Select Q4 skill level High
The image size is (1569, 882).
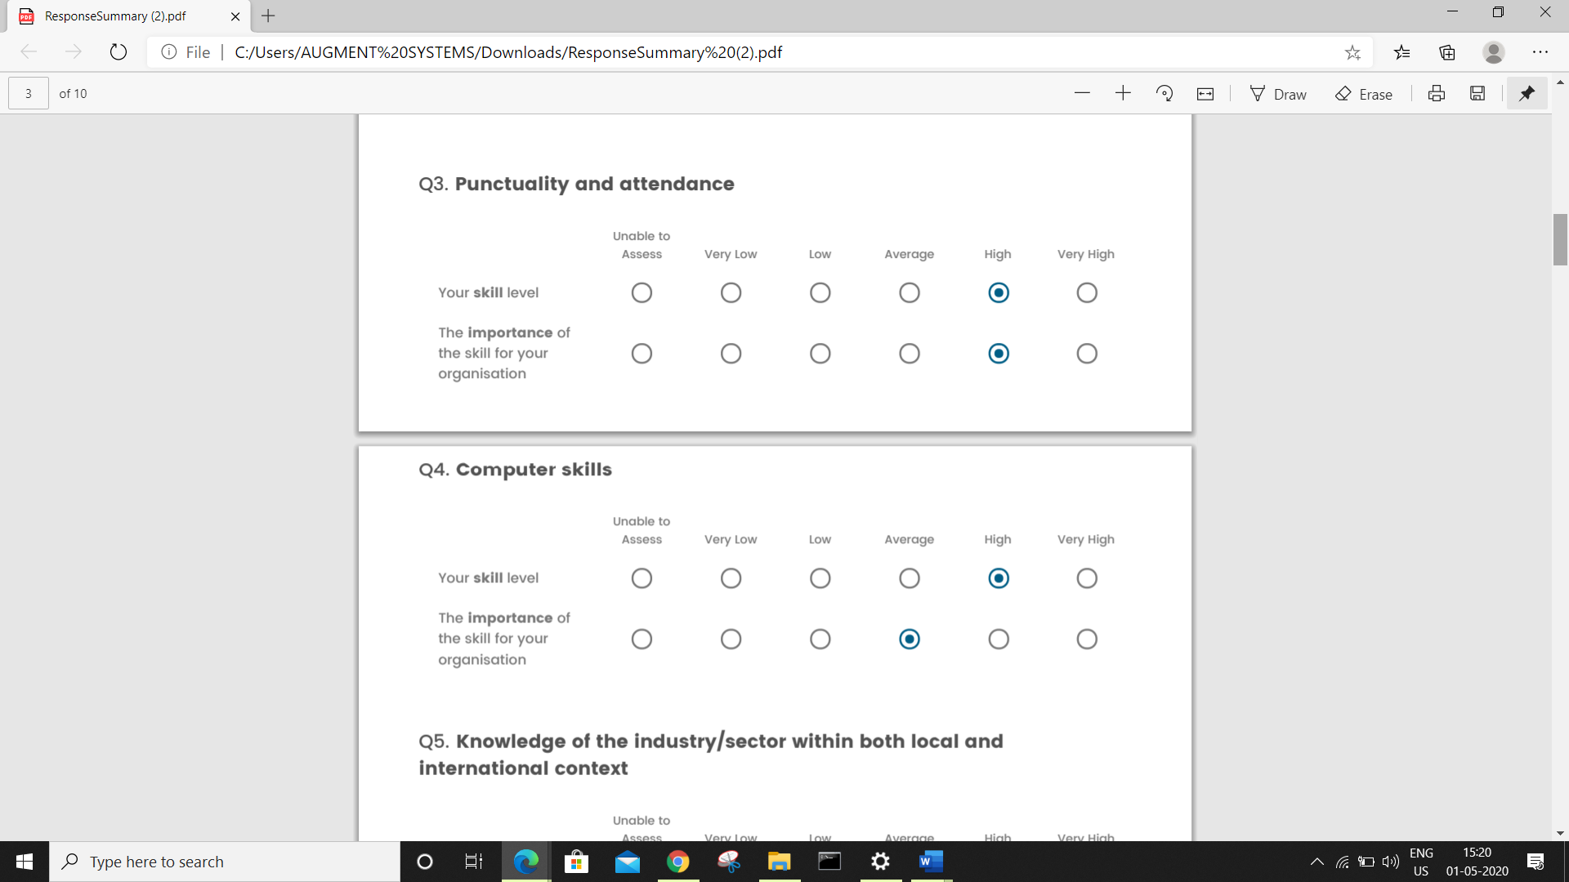coord(998,578)
